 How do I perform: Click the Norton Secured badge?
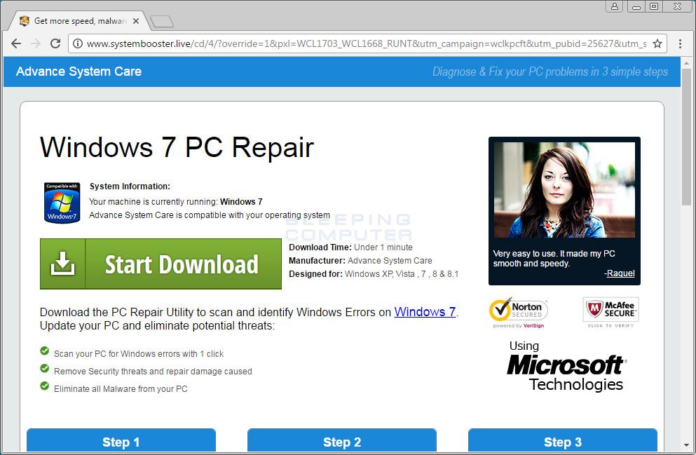519,313
